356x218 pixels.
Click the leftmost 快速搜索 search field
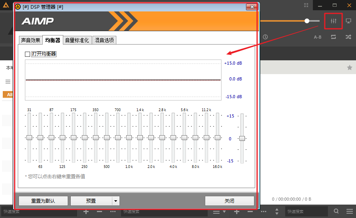tap(39, 211)
